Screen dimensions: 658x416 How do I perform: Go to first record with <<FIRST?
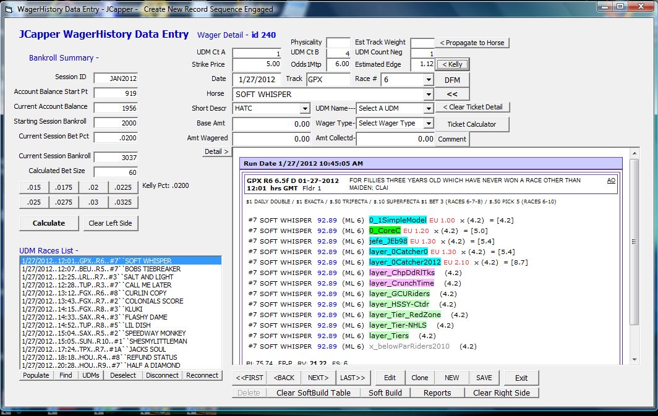click(x=249, y=378)
